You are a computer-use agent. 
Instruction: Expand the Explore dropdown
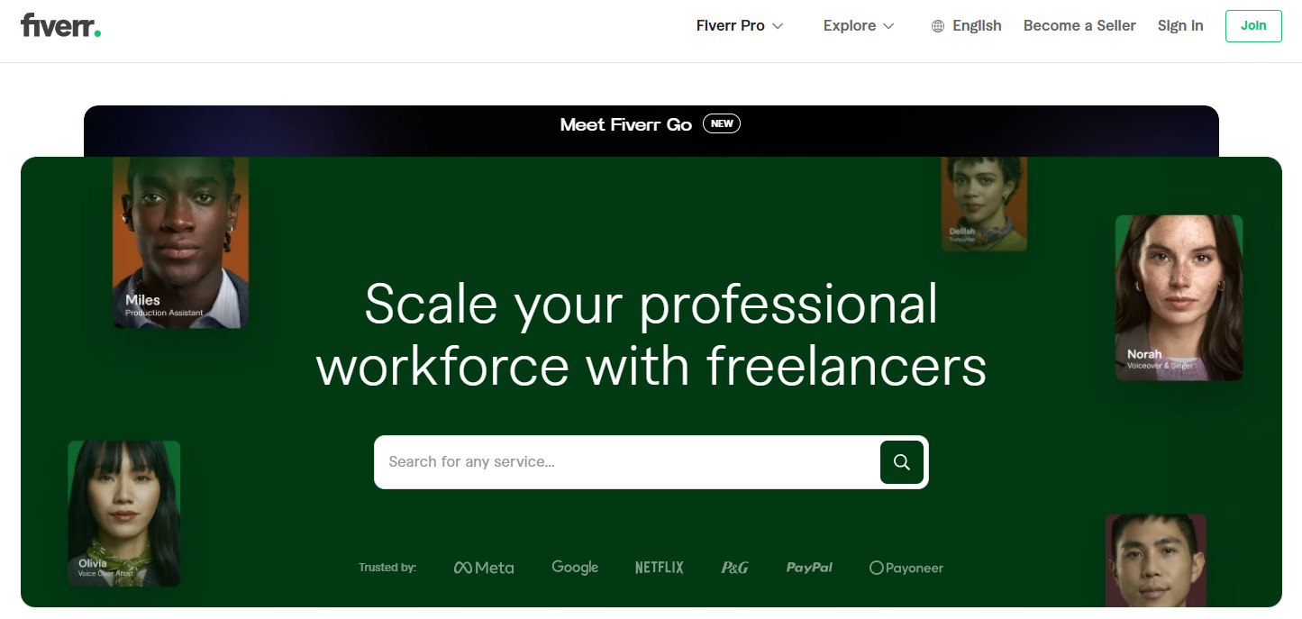(859, 26)
